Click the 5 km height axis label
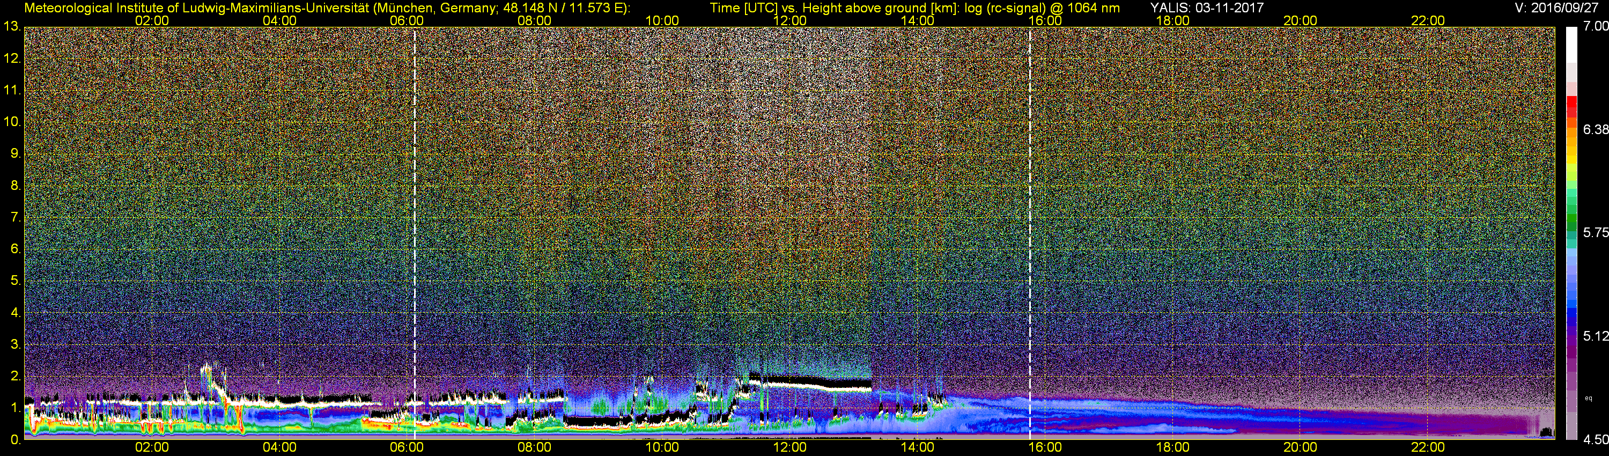Viewport: 1609px width, 456px height. pyautogui.click(x=16, y=281)
